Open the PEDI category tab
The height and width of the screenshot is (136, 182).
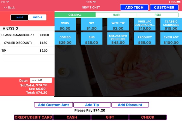(x=158, y=15)
